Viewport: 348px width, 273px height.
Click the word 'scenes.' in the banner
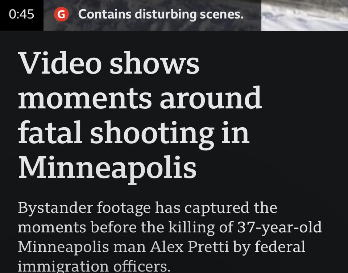click(222, 15)
